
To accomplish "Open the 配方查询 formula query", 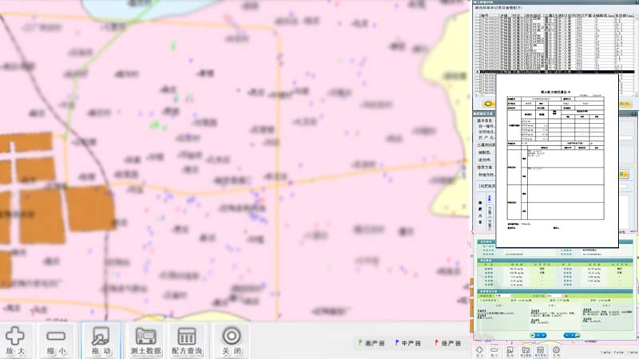I will [187, 340].
